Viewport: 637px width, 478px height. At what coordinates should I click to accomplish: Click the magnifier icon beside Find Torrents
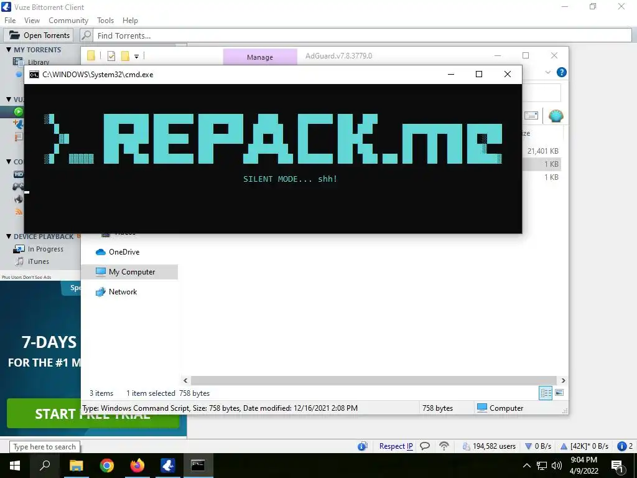click(x=86, y=35)
